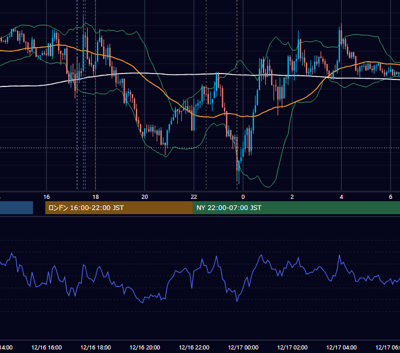Click the ロンドン 16:00-22:00 JST session bar

(119, 208)
